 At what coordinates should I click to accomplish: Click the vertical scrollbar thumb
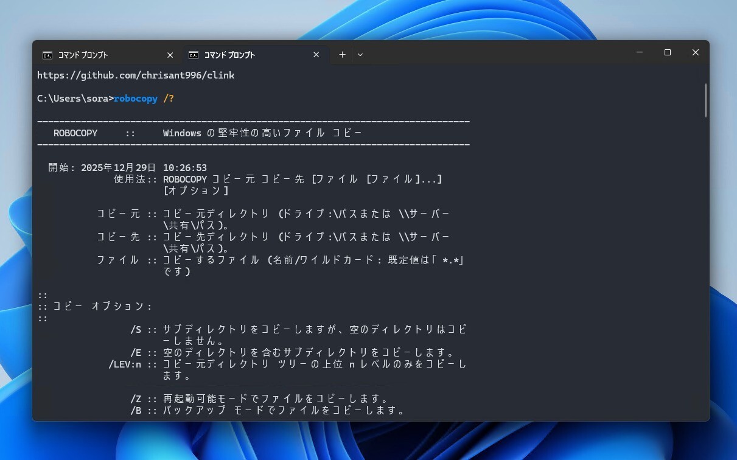coord(705,100)
